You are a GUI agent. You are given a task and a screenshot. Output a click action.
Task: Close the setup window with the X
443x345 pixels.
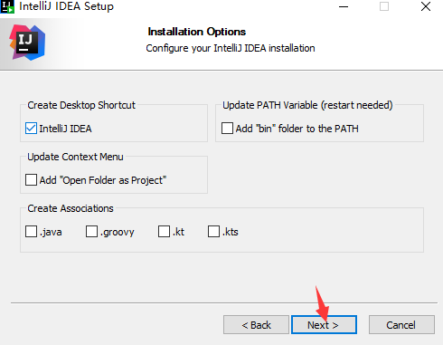pos(426,6)
